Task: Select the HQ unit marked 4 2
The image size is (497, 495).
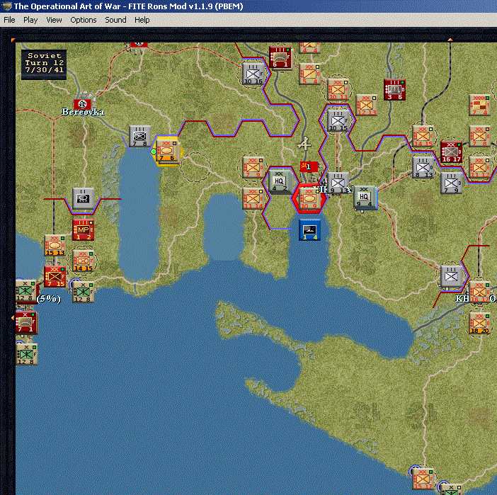Action: click(279, 181)
